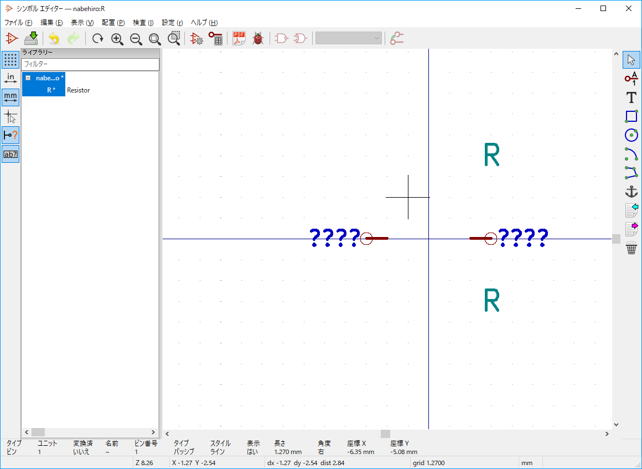Toggle full-window crosshair cursor
Image resolution: width=642 pixels, height=469 pixels.
click(10, 116)
